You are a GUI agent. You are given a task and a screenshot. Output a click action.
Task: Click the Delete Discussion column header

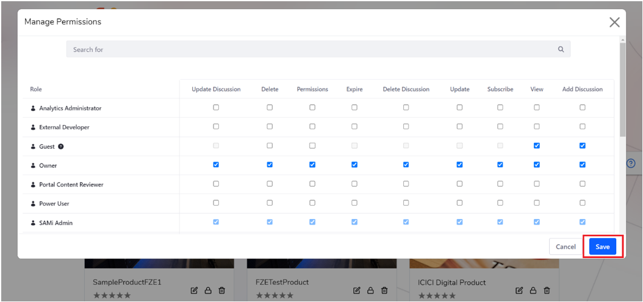click(406, 89)
